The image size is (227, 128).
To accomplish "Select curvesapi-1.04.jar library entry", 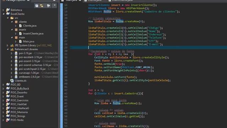I will (x=29, y=73).
